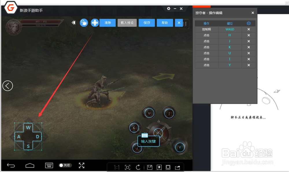Image resolution: width=289 pixels, height=172 pixels.
Task: Delete the Y key mapping row
Action: (249, 65)
